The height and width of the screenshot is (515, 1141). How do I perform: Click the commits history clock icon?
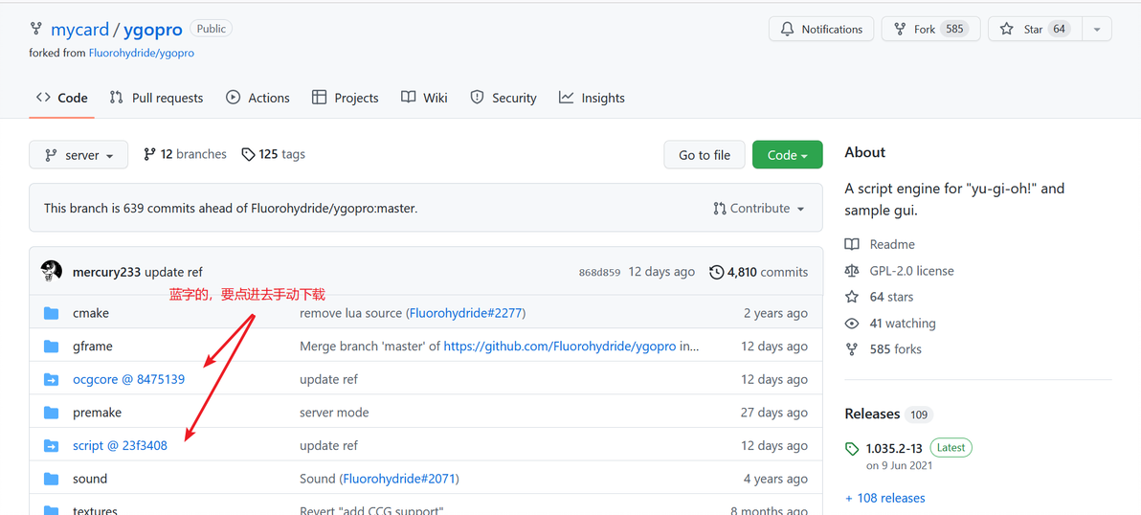click(716, 272)
